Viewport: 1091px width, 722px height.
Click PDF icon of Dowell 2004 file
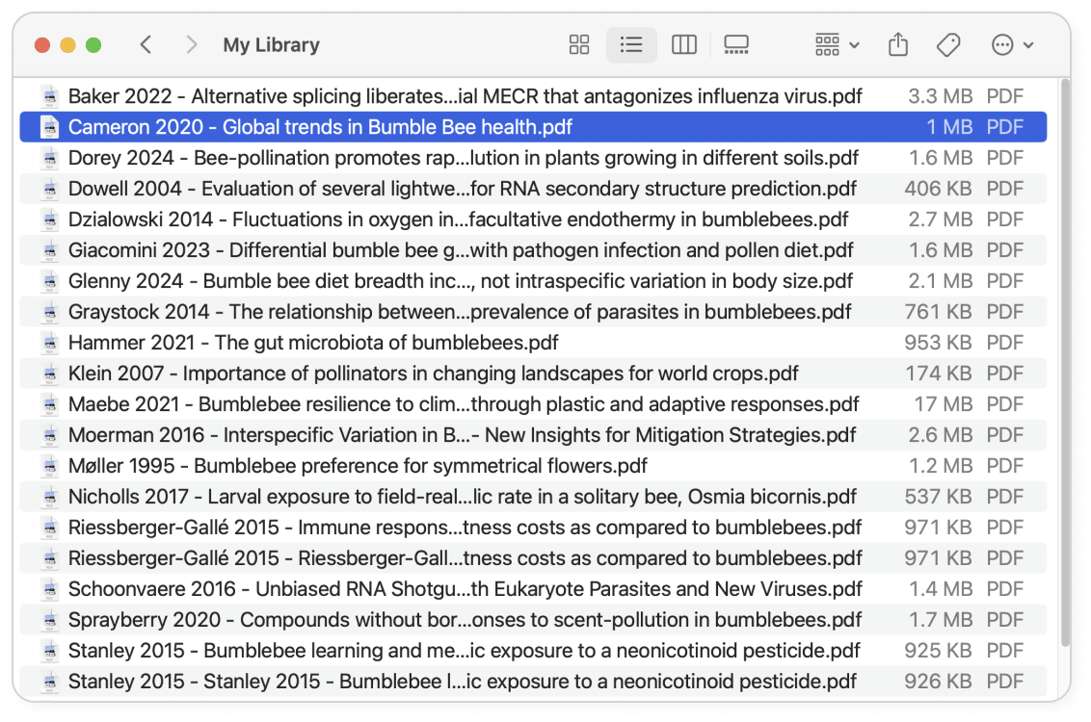click(x=49, y=189)
